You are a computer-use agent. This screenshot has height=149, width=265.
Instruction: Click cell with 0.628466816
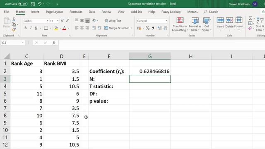coord(150,71)
